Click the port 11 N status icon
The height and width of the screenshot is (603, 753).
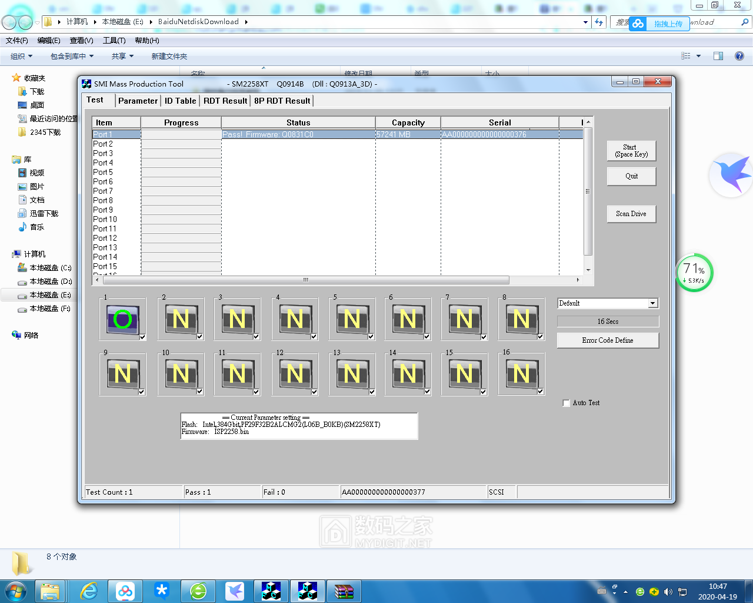pos(237,374)
